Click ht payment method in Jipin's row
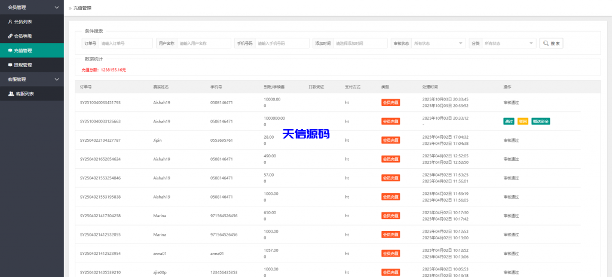This screenshot has height=277, width=612. click(347, 140)
